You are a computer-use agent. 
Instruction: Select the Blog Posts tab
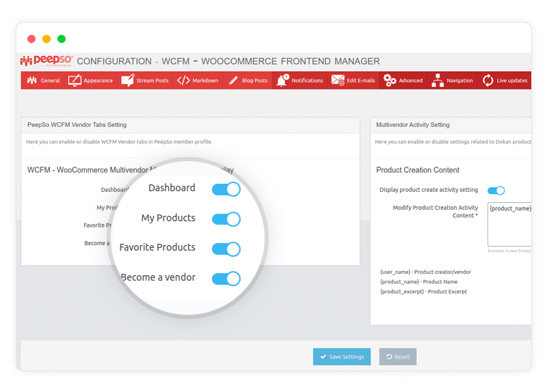tap(248, 81)
